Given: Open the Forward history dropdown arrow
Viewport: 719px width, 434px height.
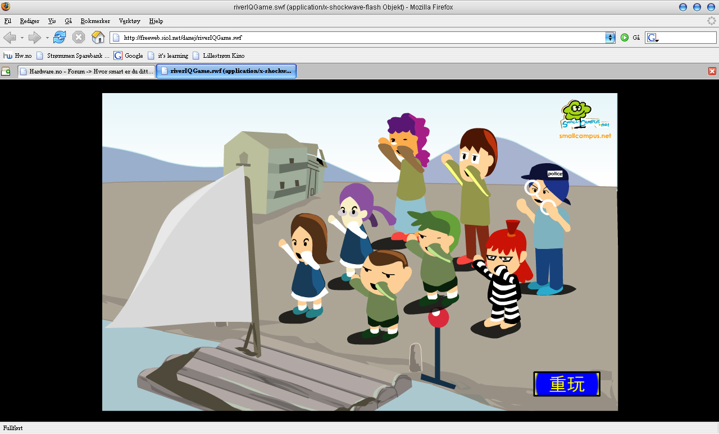Looking at the screenshot, I should point(47,38).
